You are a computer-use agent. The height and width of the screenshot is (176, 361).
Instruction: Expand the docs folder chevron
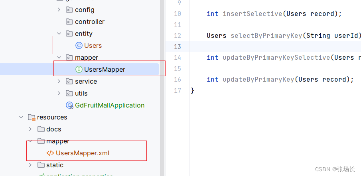point(30,129)
